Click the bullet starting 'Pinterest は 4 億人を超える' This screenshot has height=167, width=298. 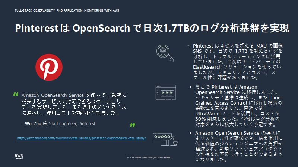click(x=238, y=62)
